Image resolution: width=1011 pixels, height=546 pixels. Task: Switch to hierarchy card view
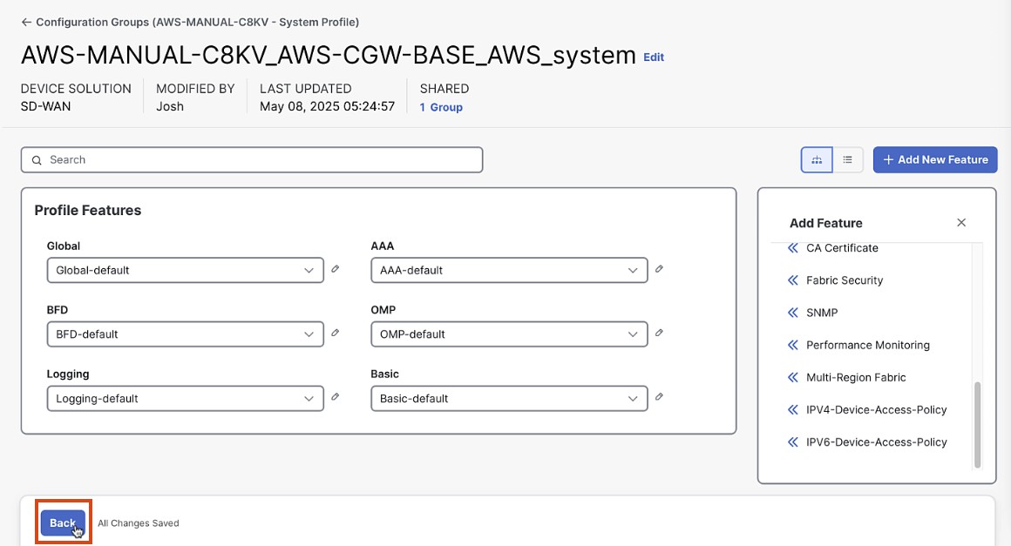coord(817,159)
